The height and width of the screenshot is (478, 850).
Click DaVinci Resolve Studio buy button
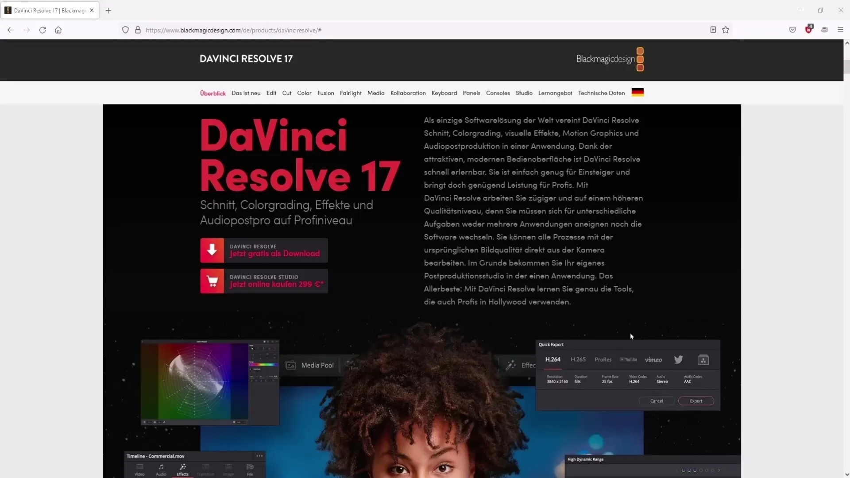click(x=264, y=281)
